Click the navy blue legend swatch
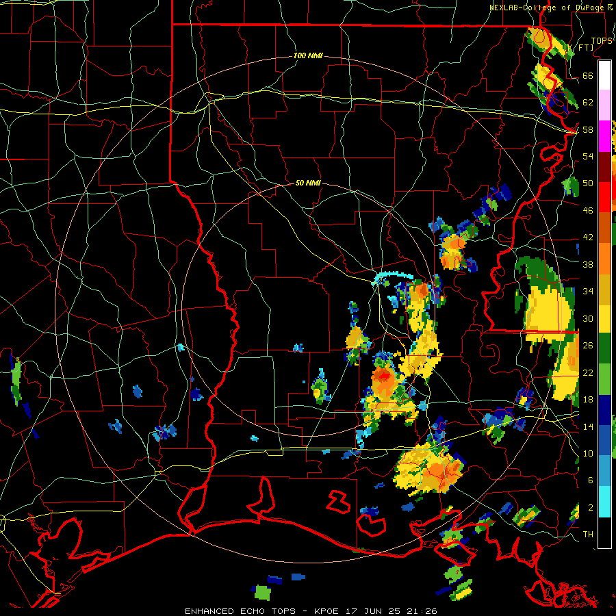Image resolution: width=616 pixels, height=616 pixels. pyautogui.click(x=604, y=410)
